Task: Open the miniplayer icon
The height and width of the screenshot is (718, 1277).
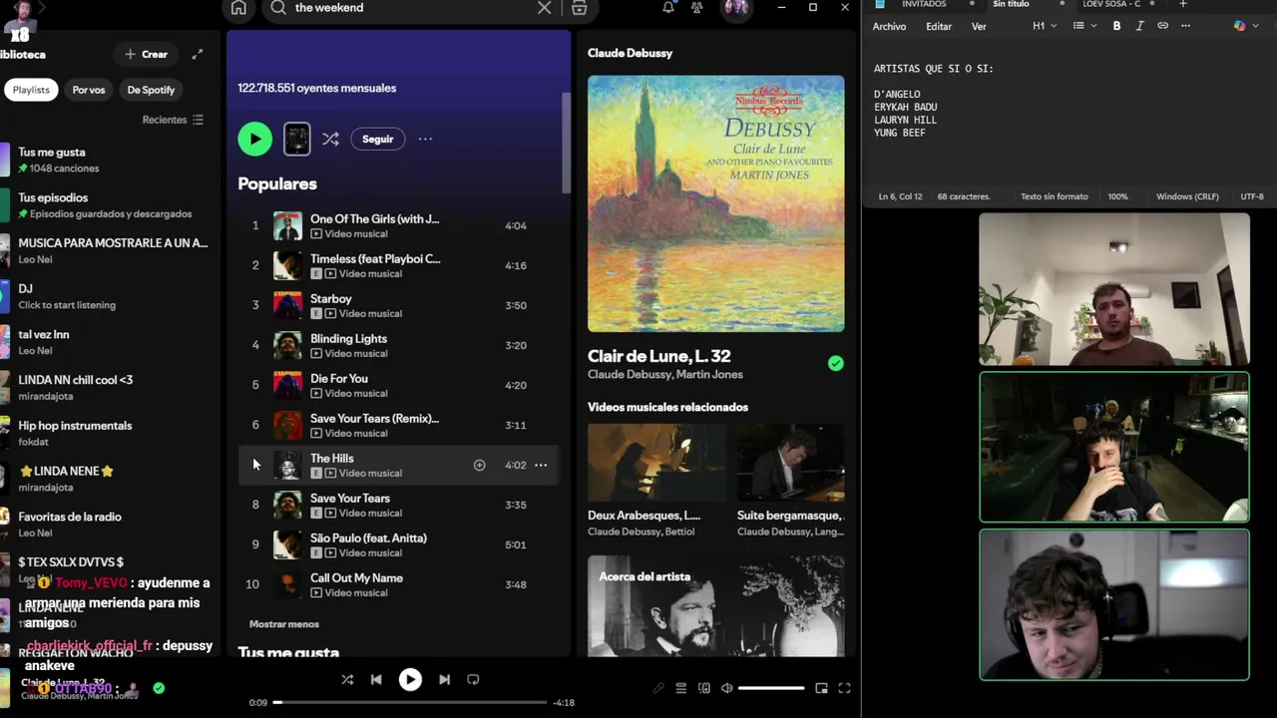Action: (821, 688)
